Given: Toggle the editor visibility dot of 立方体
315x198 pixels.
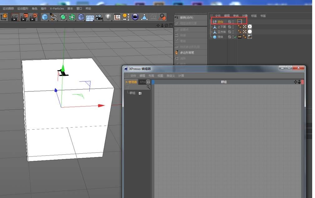Looking at the screenshot, I should click(x=233, y=31).
